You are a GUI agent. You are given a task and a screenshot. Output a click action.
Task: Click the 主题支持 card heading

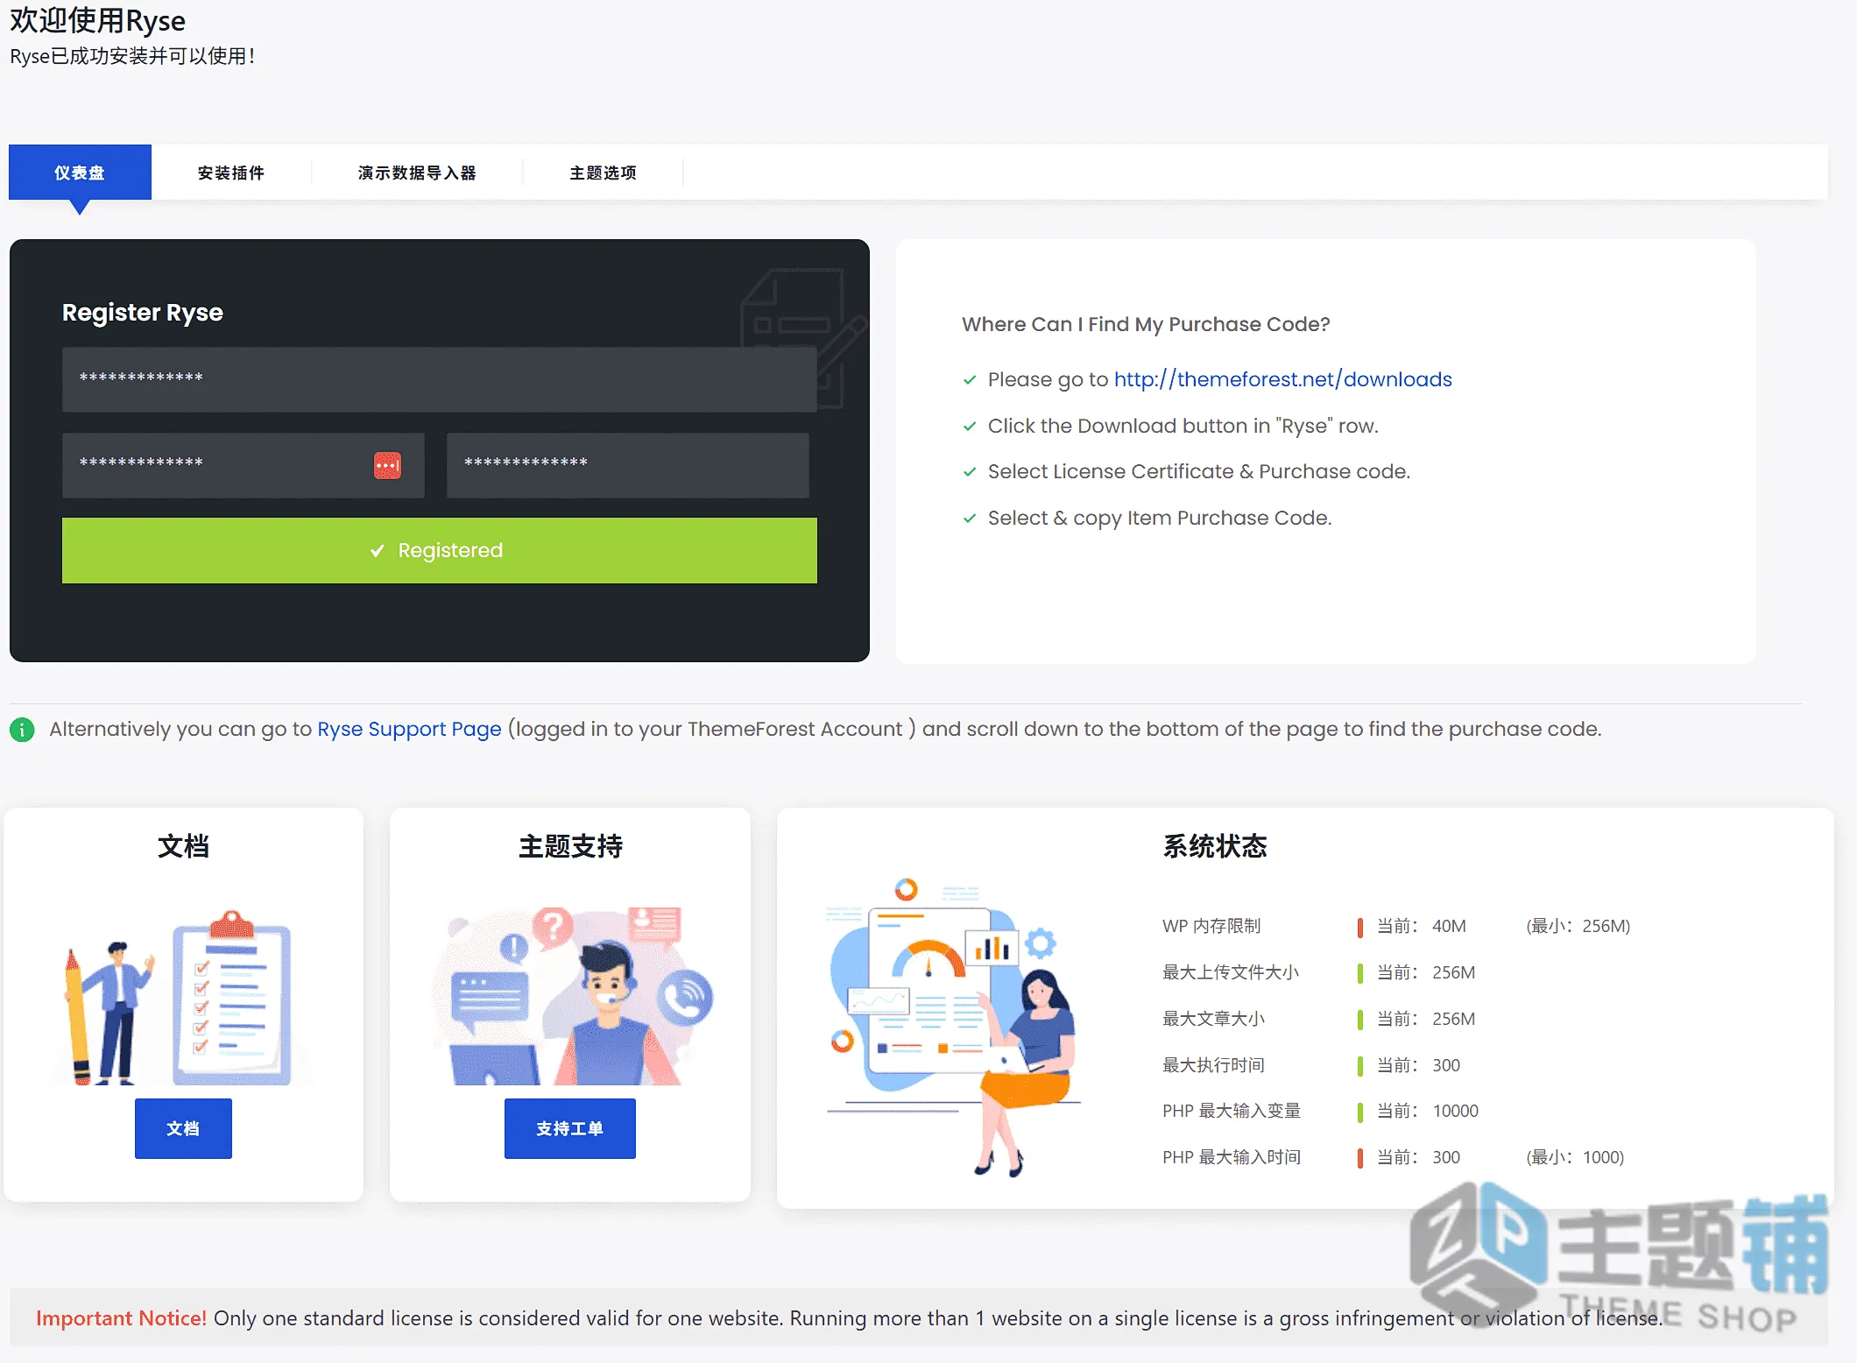(x=570, y=846)
